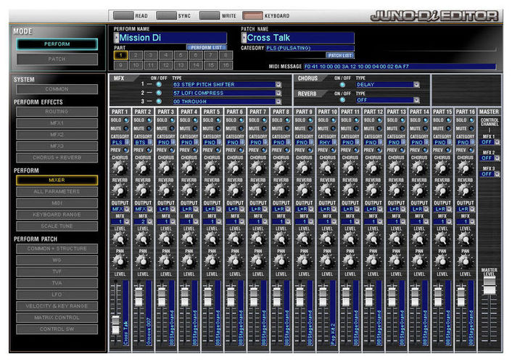The width and height of the screenshot is (512, 362).
Task: Click the Part 7 Chorus knob
Action: coord(258,168)
